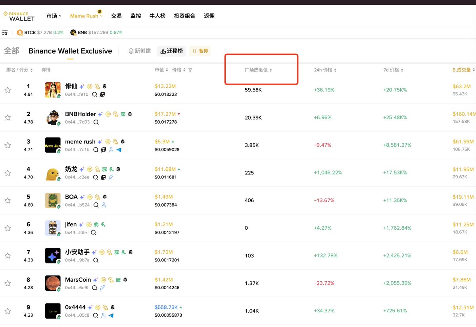Click the lightning badge beside jifen

point(103,224)
